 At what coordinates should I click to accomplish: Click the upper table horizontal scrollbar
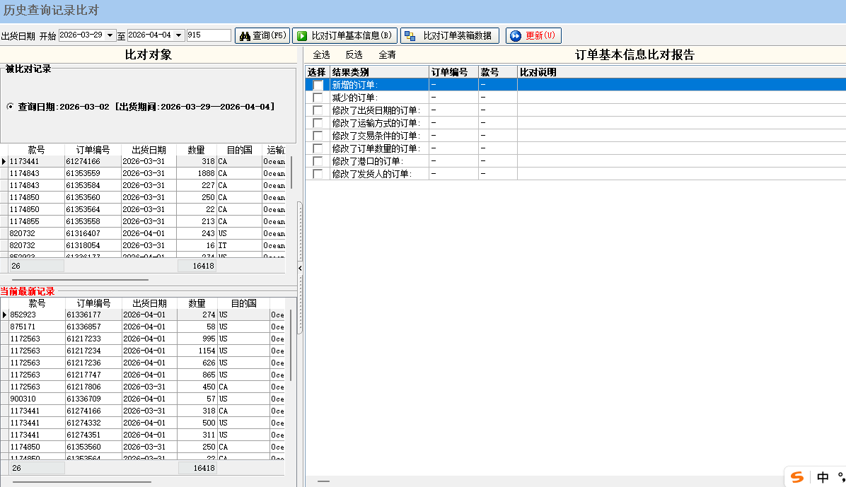[x=80, y=280]
